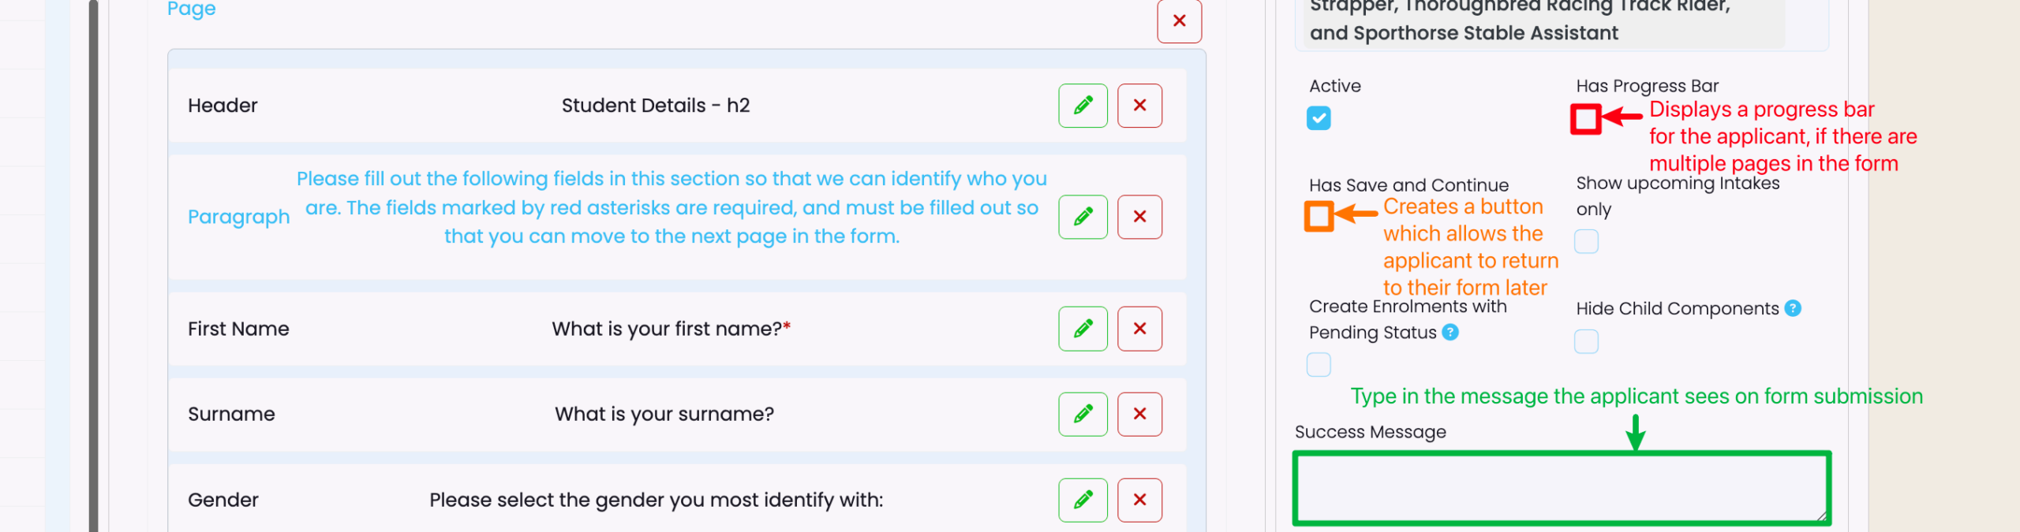2020x532 pixels.
Task: Edit the Surname field
Action: pyautogui.click(x=1083, y=415)
